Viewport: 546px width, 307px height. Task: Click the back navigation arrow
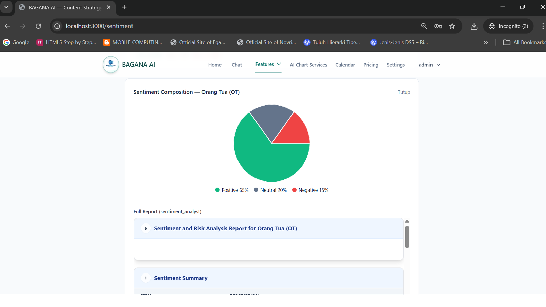click(7, 26)
